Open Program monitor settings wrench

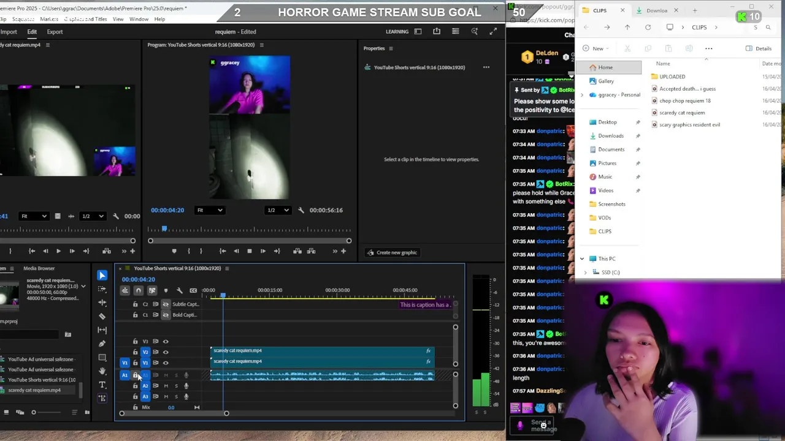[x=301, y=210]
